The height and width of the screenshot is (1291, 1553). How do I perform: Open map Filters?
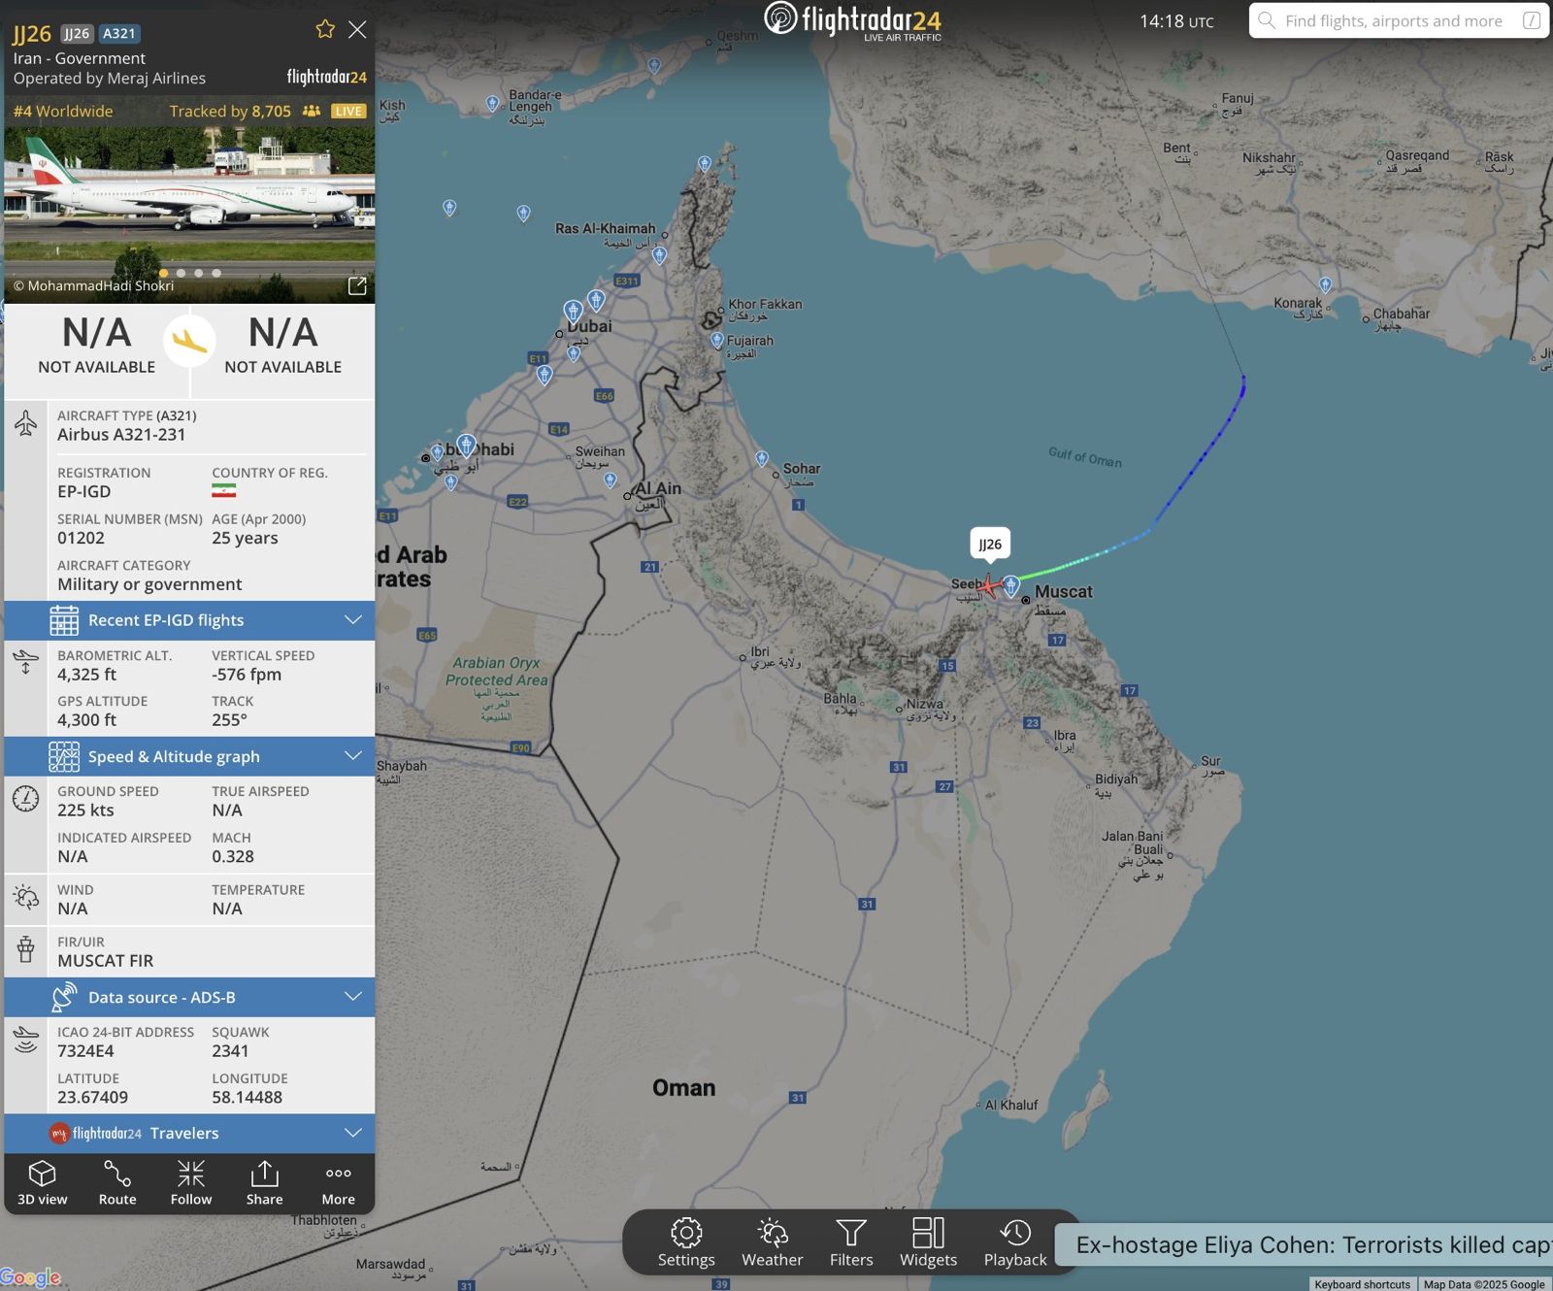(851, 1242)
